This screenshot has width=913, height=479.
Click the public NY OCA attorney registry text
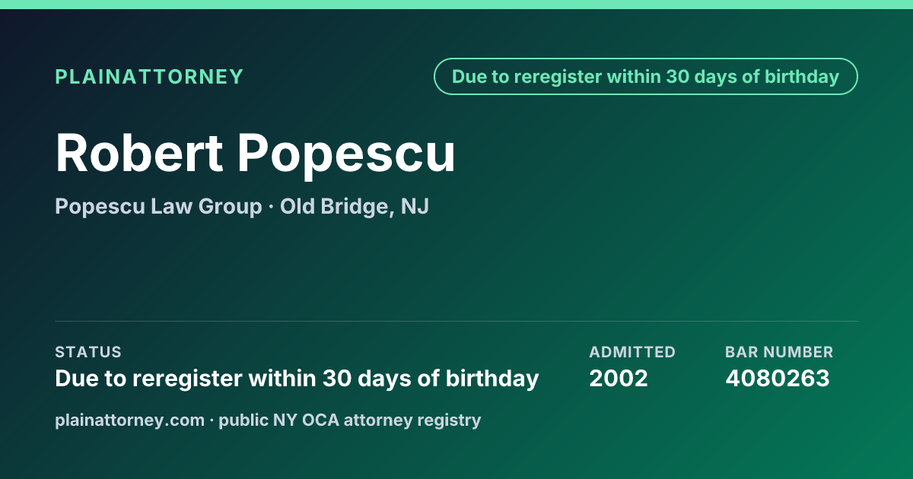click(350, 420)
